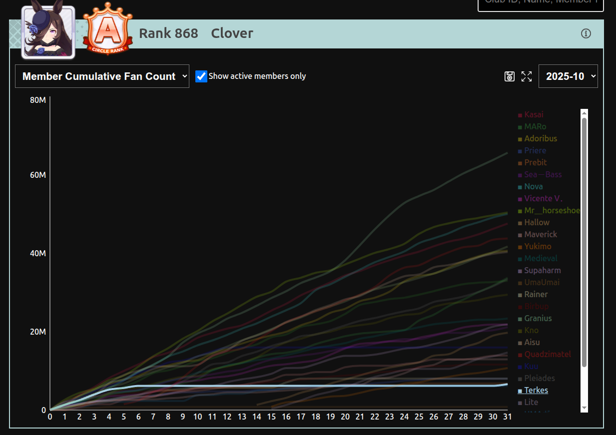
Task: Click Lite legend entry
Action: [x=528, y=402]
